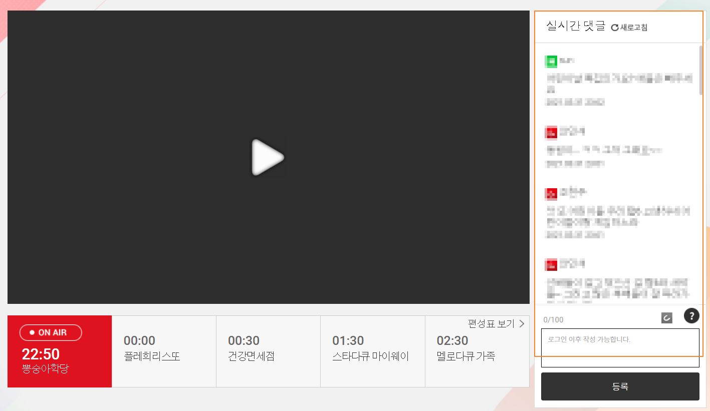This screenshot has width=710, height=411.
Task: Click the 22:50 airing time text
Action: click(x=41, y=354)
